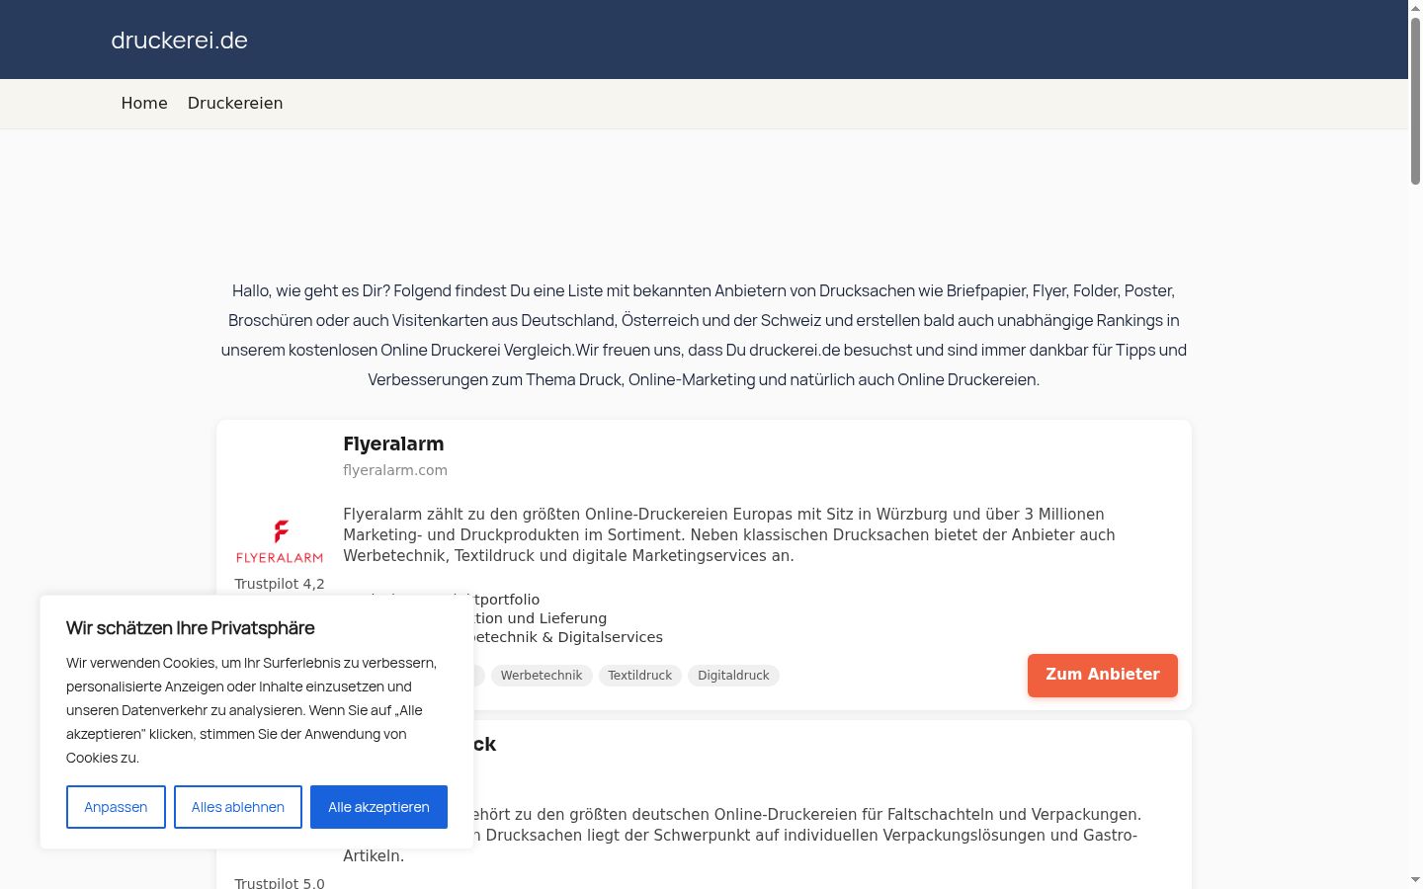
Task: Click the scrollbar up arrow
Action: click(x=1415, y=8)
